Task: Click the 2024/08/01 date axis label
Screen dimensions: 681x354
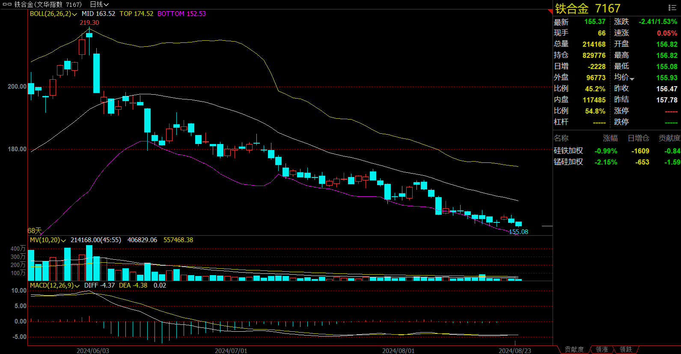Action: click(398, 351)
